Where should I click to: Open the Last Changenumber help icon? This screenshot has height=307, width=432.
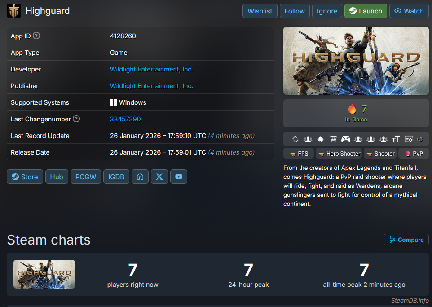click(76, 119)
